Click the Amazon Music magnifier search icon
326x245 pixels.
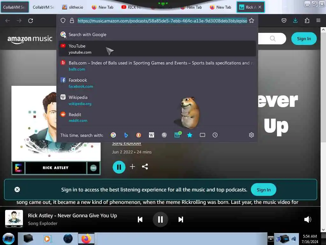(273, 39)
